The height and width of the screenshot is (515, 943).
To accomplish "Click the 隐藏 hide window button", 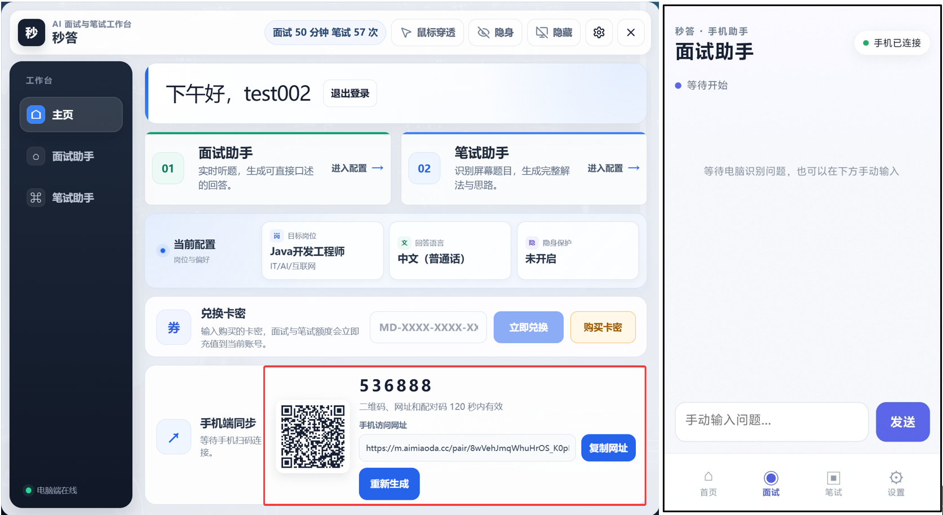I will (554, 33).
